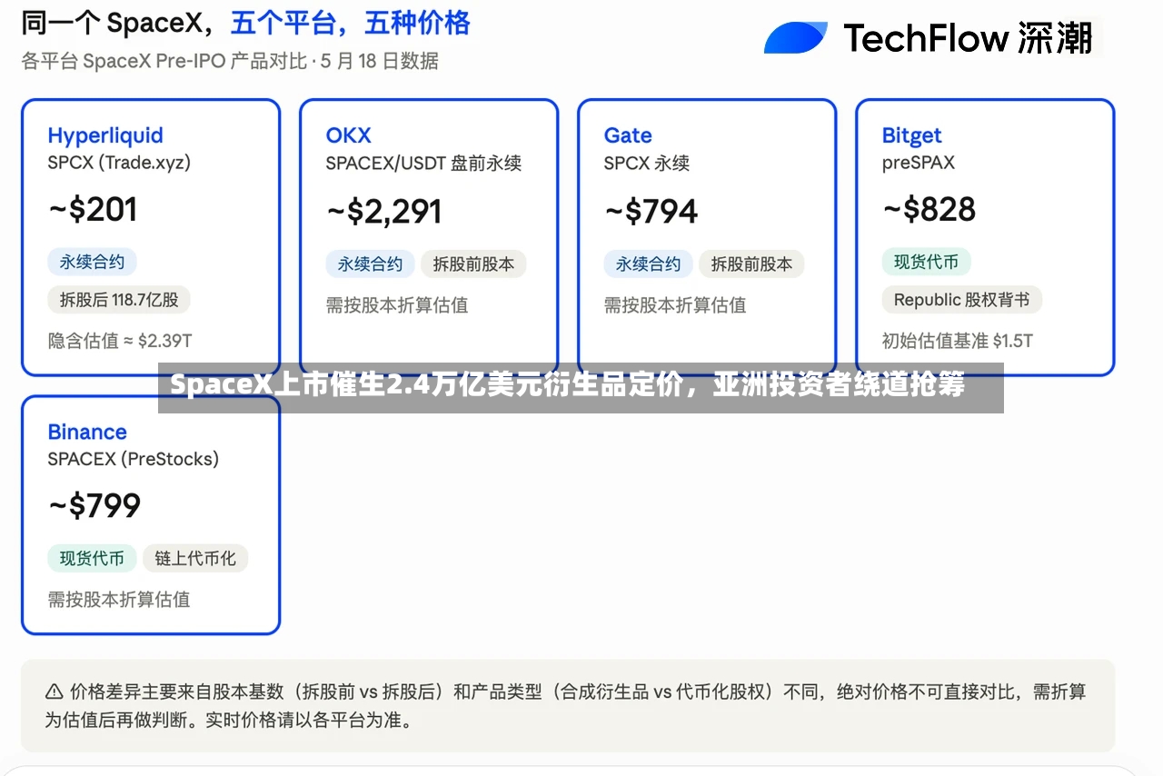This screenshot has height=776, width=1163.
Task: Open the Gate platform title
Action: pos(628,135)
